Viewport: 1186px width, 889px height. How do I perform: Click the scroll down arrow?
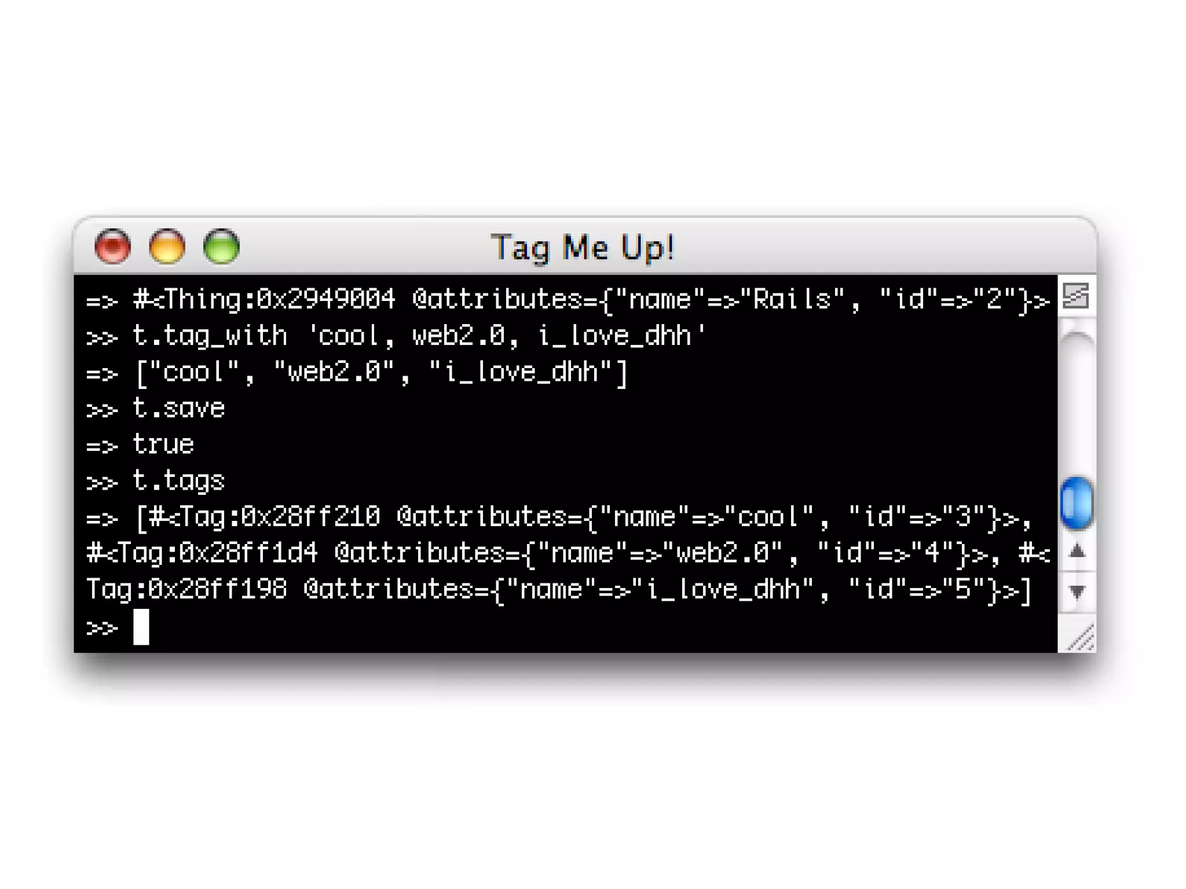tap(1077, 592)
